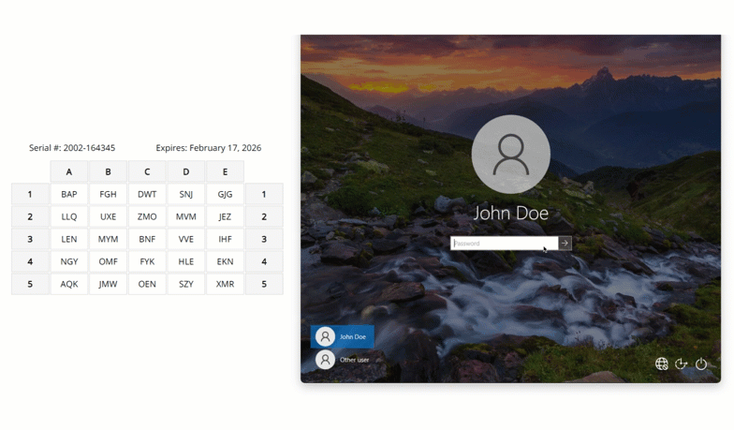Click the John Doe avatar in user list

[325, 337]
